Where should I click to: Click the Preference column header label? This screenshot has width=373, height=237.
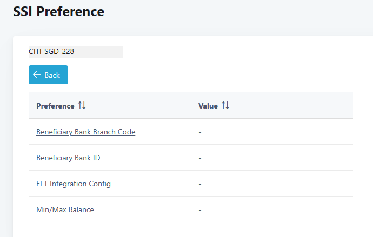[55, 106]
